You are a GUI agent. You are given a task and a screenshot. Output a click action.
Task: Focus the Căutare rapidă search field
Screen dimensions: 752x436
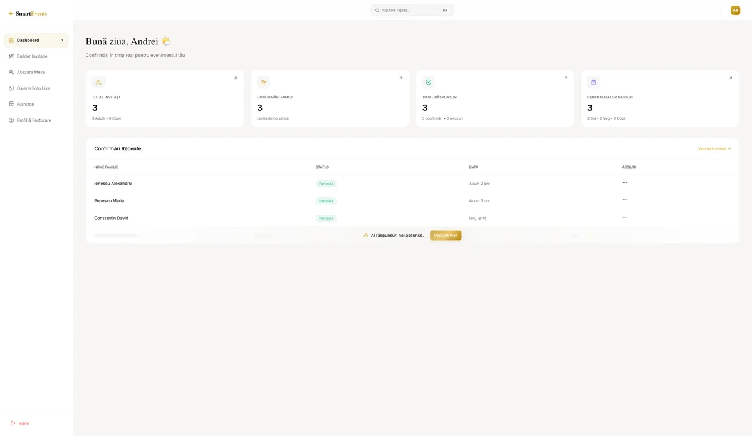pyautogui.click(x=412, y=10)
